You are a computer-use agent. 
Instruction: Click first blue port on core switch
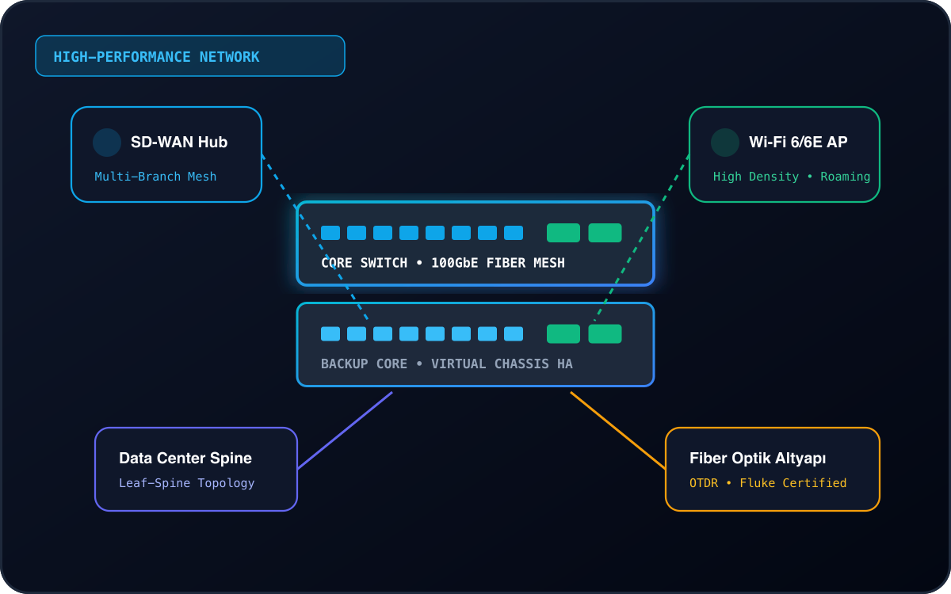[x=330, y=233]
